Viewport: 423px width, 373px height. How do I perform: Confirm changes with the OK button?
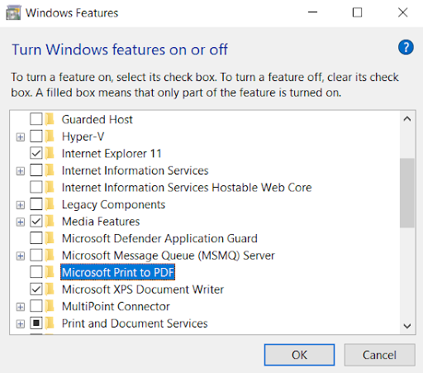[x=299, y=355]
